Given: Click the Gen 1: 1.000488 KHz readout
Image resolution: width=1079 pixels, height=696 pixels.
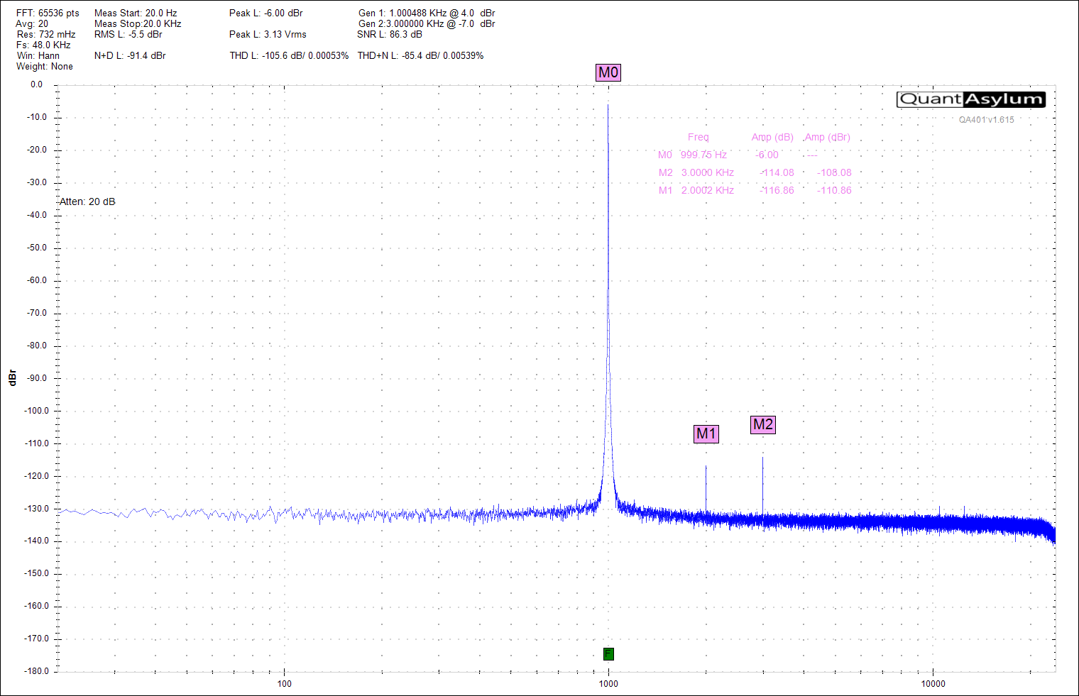Looking at the screenshot, I should 427,13.
